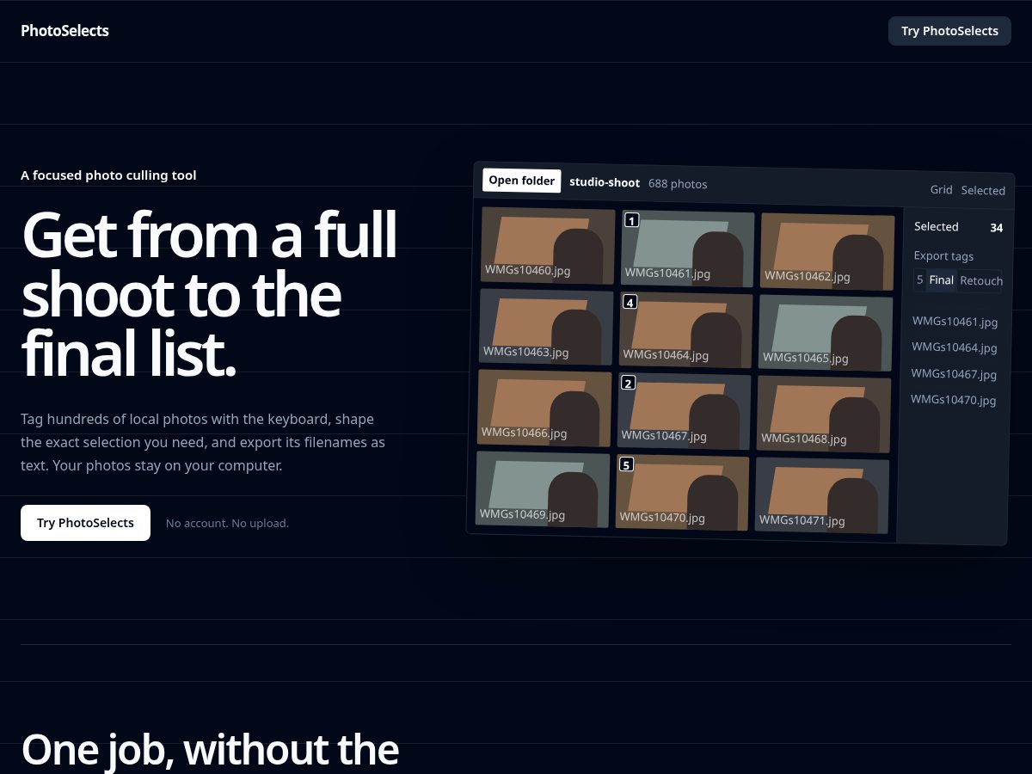Open thumbnail WMGs10467.jpg
Image resolution: width=1032 pixels, height=774 pixels.
pos(684,412)
